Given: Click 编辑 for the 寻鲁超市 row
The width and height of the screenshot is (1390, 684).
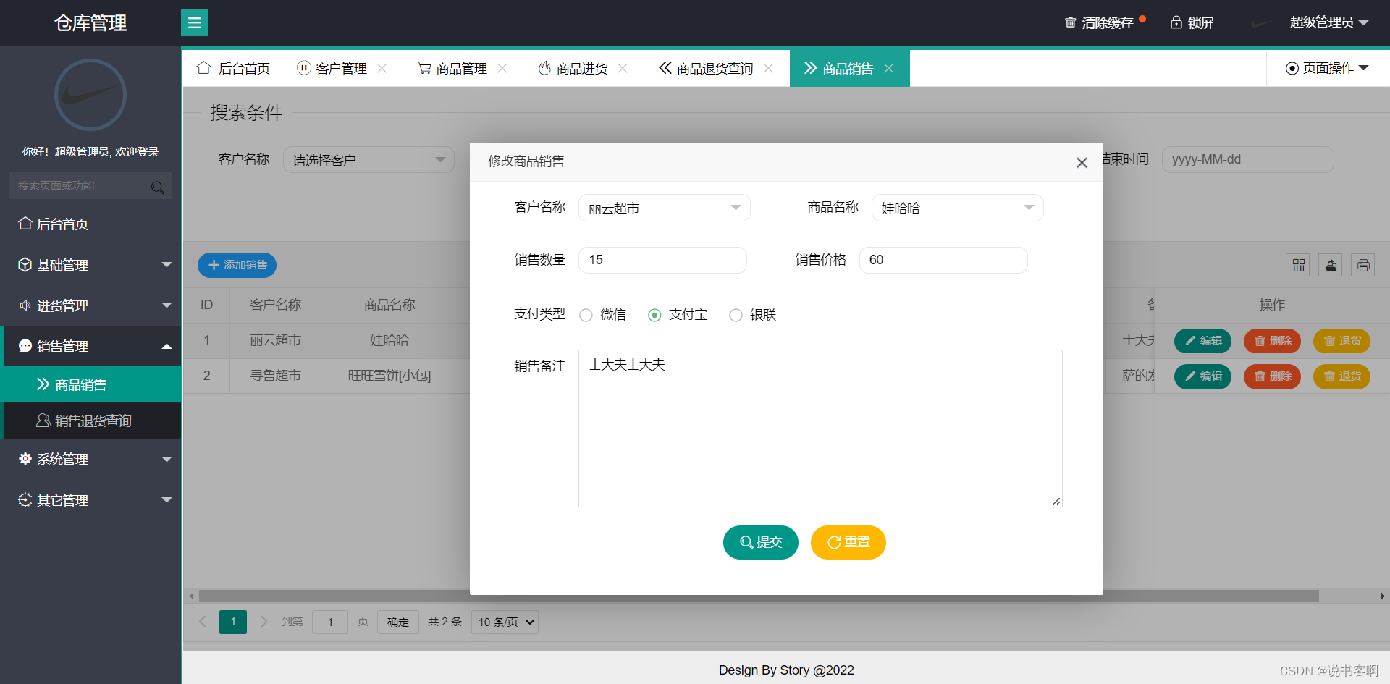Looking at the screenshot, I should click(1202, 376).
